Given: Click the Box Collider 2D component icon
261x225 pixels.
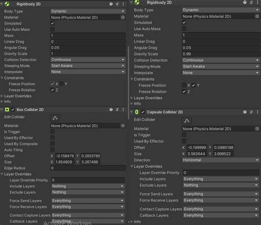Looking at the screenshot, I should [7, 110].
